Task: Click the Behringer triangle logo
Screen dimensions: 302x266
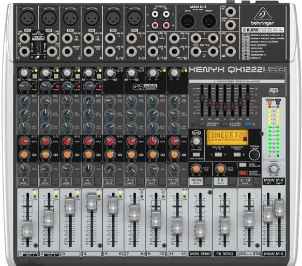Action: point(263,13)
